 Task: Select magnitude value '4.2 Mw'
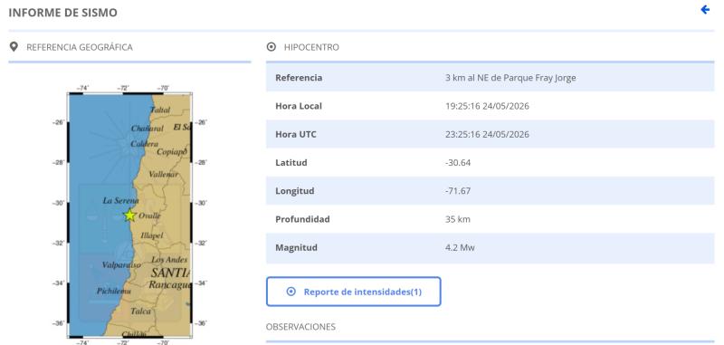(x=460, y=247)
